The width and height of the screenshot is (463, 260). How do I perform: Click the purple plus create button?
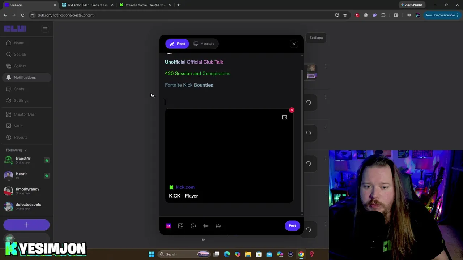[x=26, y=225]
